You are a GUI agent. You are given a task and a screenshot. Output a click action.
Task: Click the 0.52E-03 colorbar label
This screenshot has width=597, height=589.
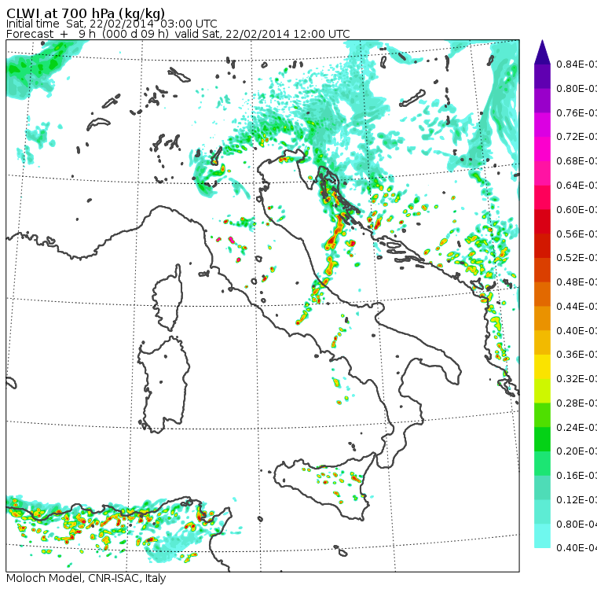(577, 258)
